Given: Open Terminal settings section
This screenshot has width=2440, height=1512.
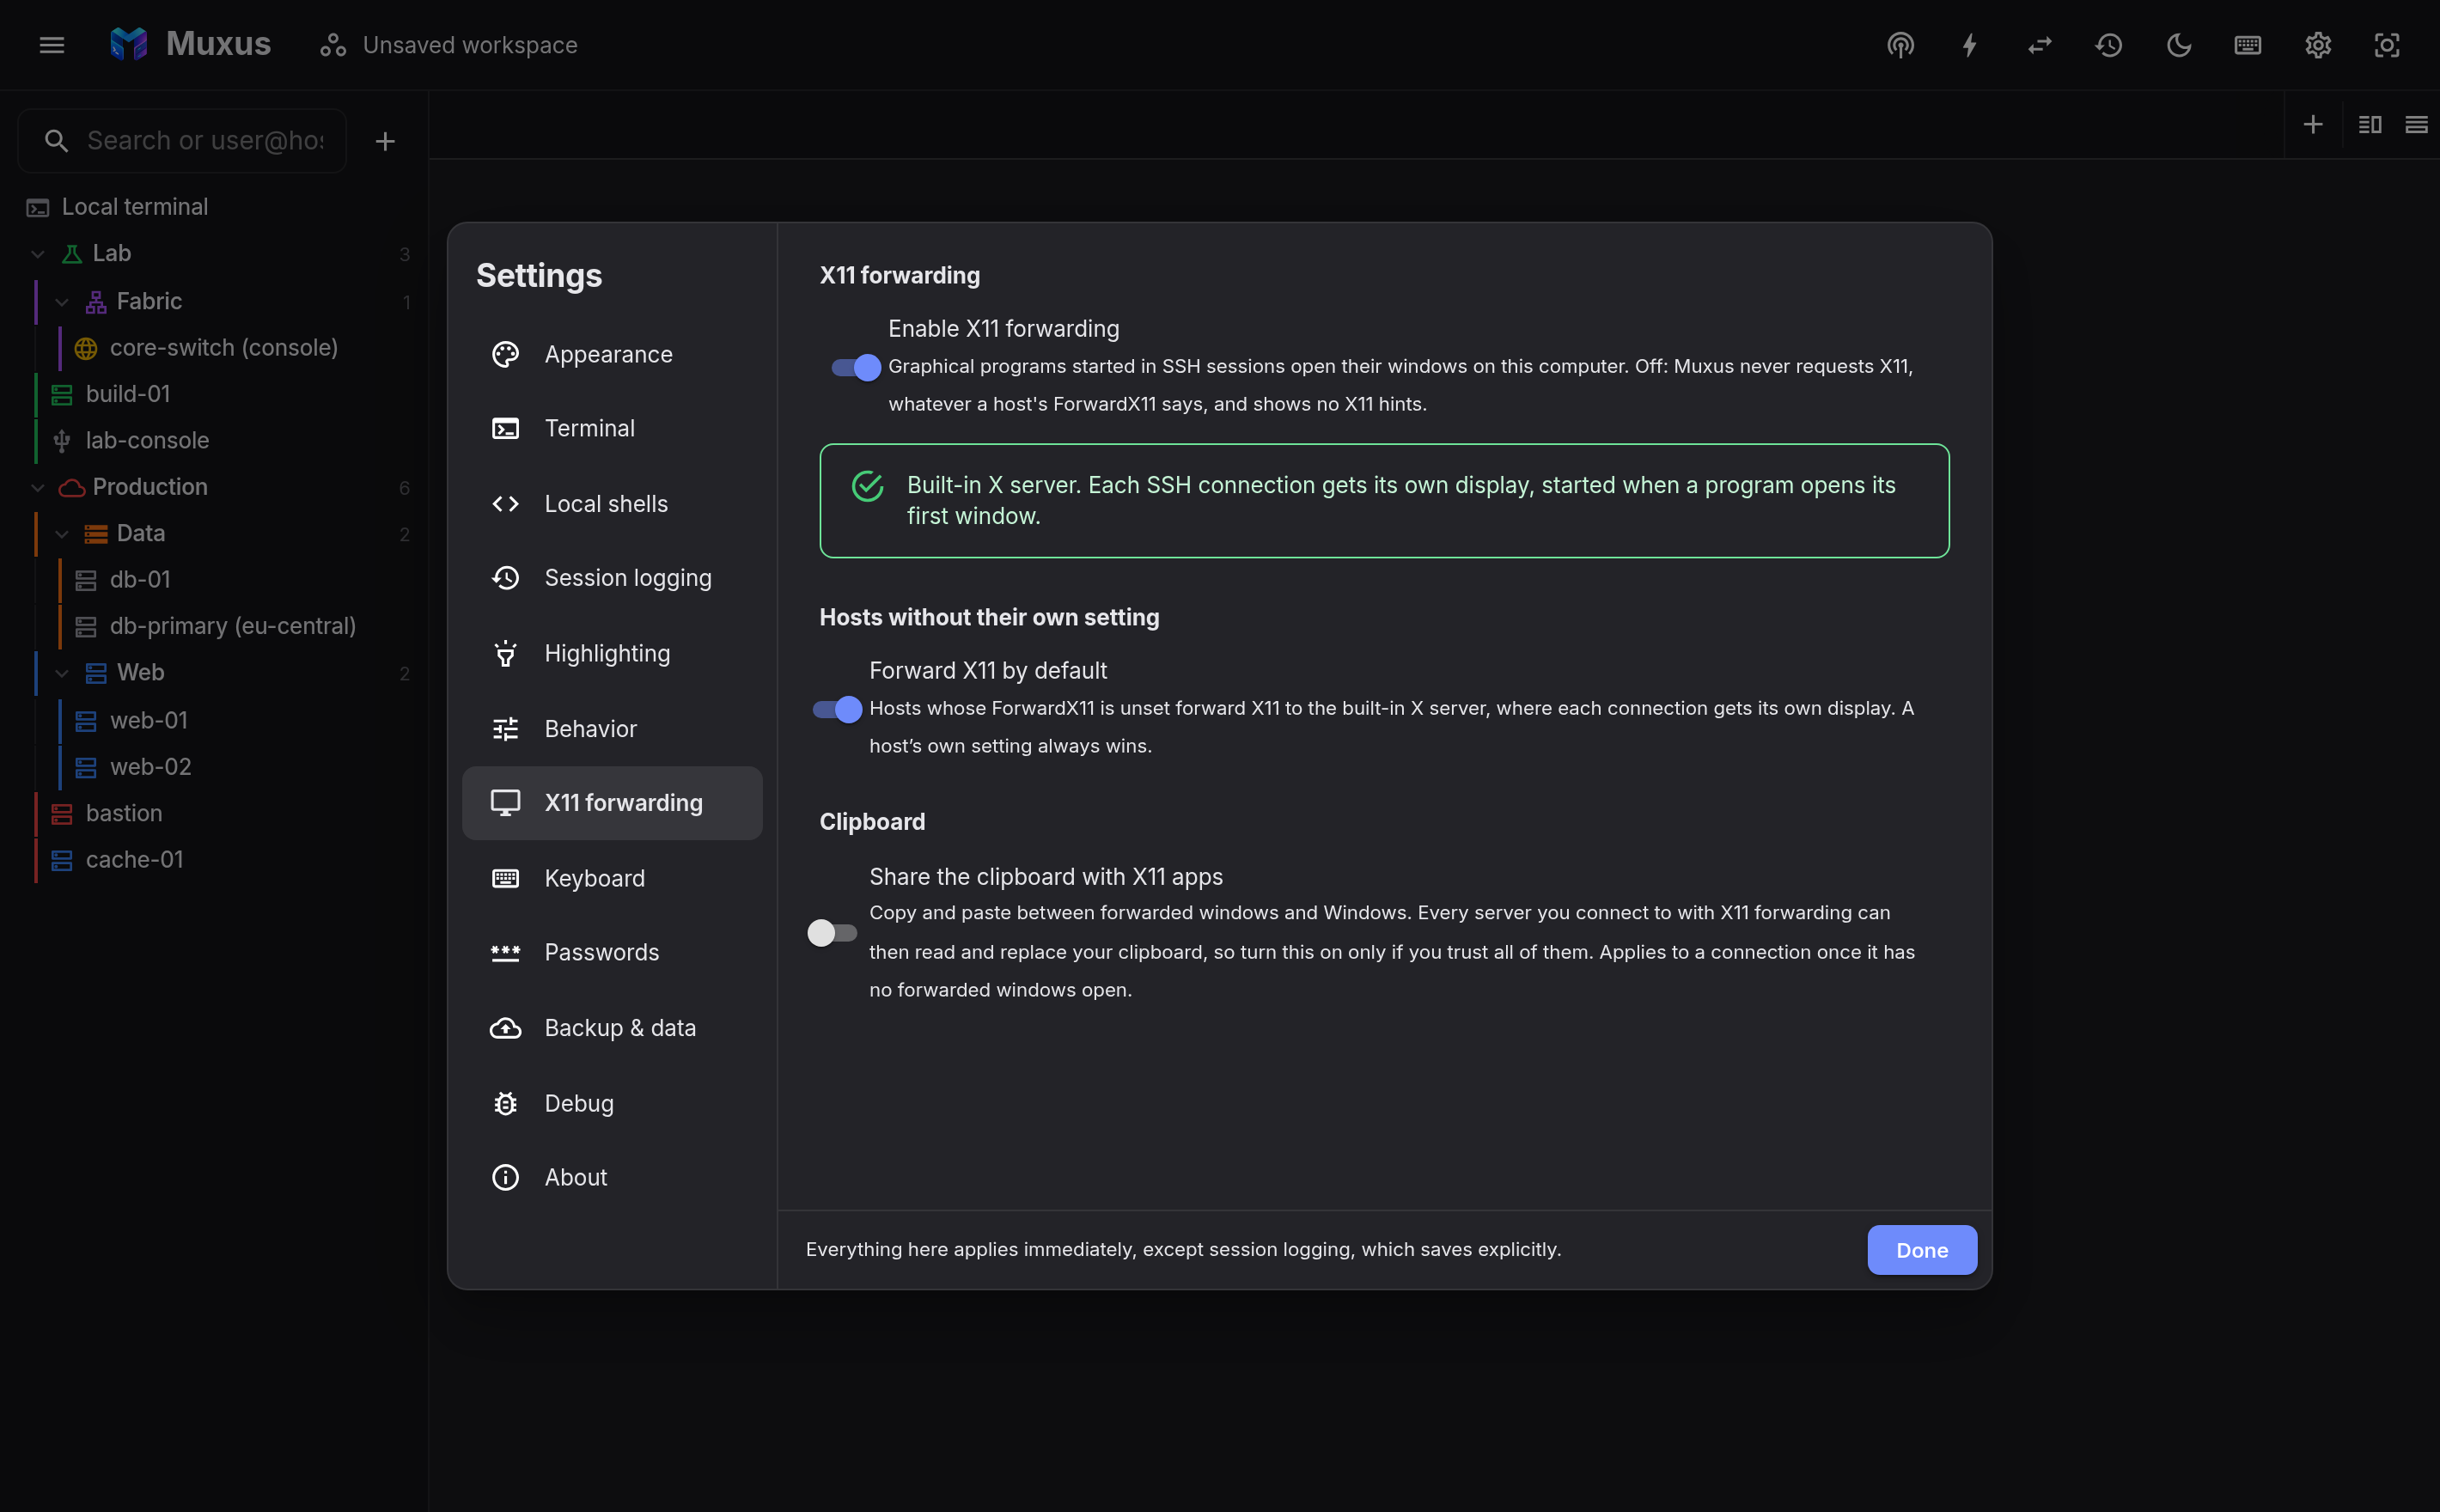Looking at the screenshot, I should coord(612,428).
